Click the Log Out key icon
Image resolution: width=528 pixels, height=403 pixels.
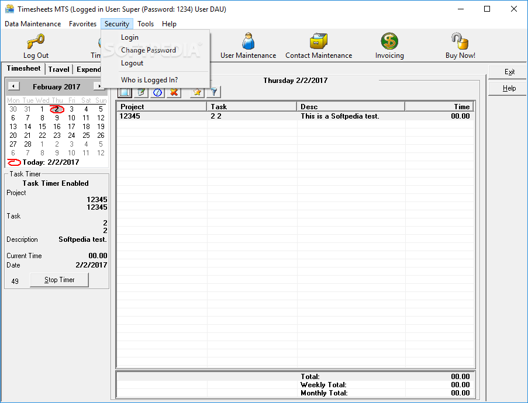click(36, 41)
